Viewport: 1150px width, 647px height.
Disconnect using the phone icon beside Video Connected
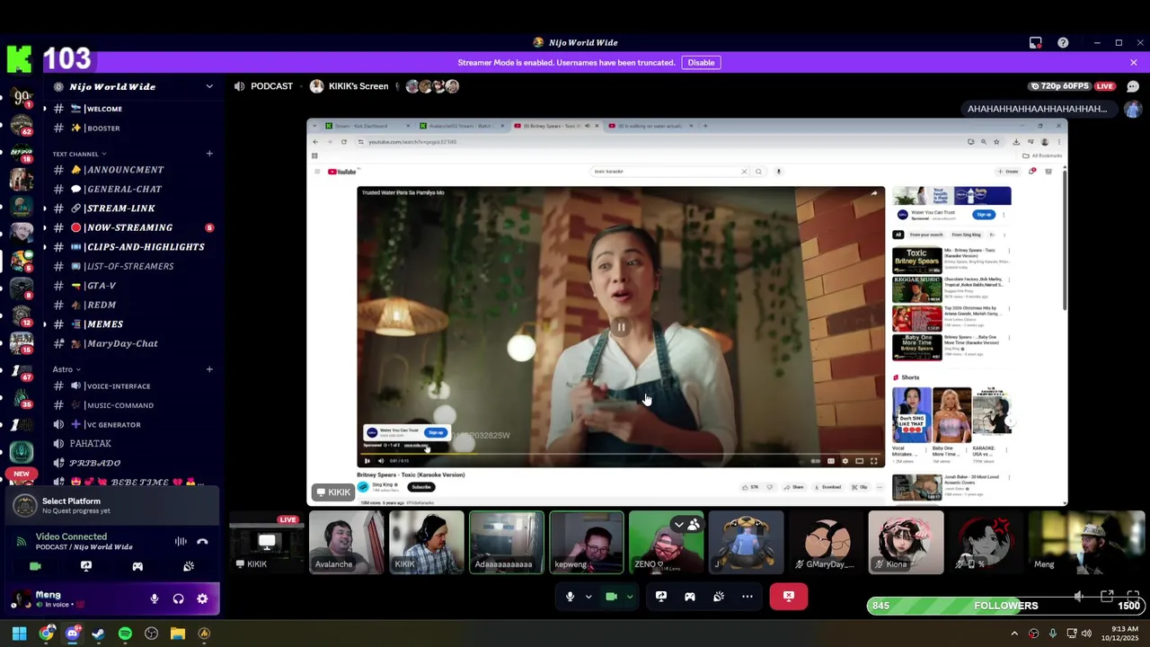[x=202, y=542]
